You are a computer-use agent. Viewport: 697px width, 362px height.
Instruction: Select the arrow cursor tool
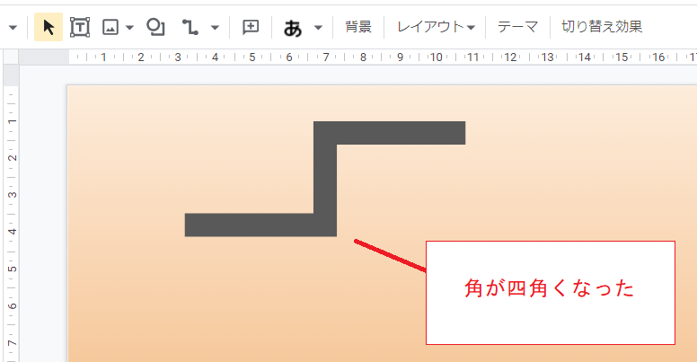coord(49,27)
